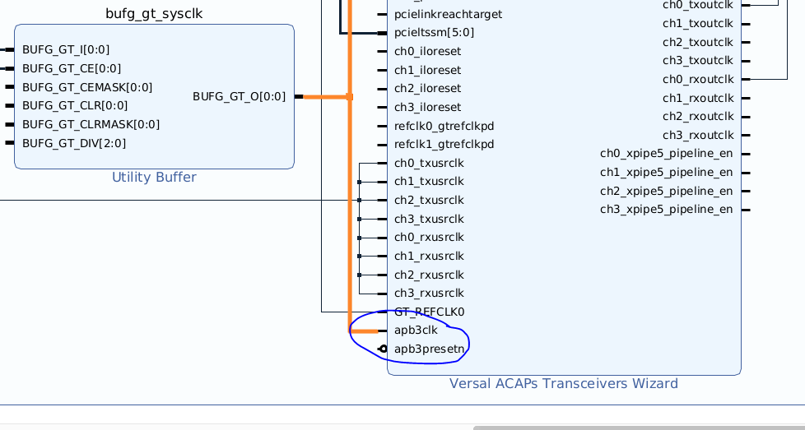Image resolution: width=805 pixels, height=430 pixels.
Task: Click the ch3_xpipe5_pipeline_en output pin
Action: pos(666,209)
